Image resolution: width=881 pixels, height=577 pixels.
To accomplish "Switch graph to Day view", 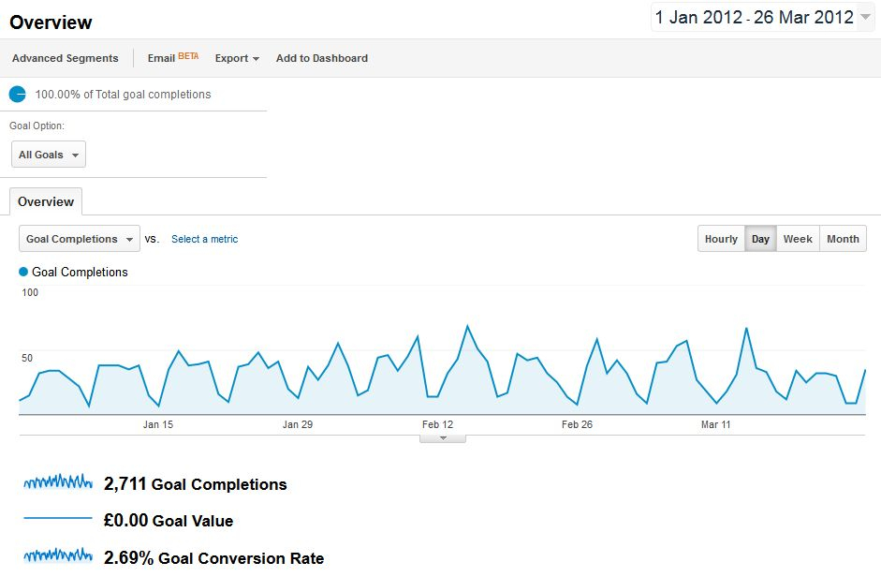I will tap(760, 239).
